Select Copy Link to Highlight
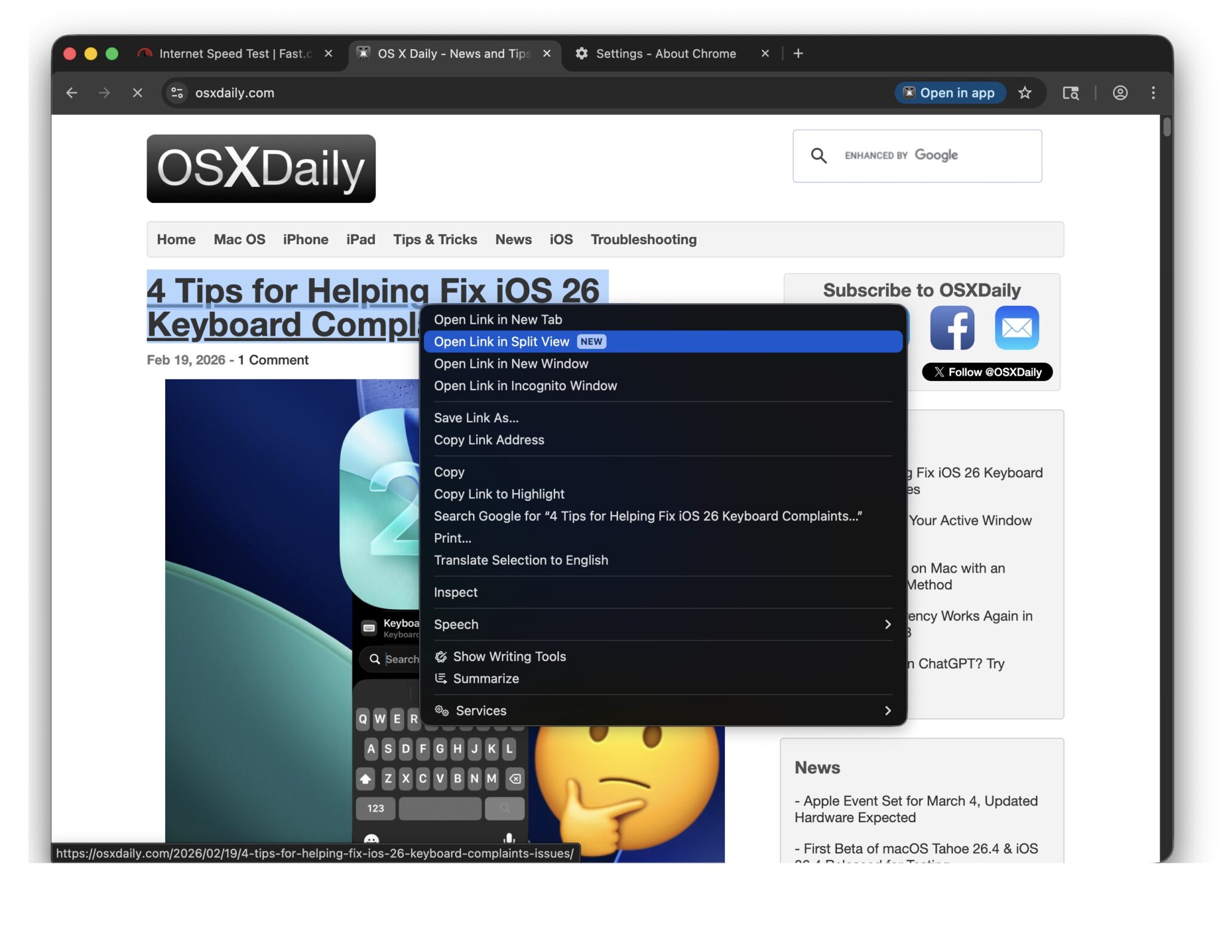Screen dimensions: 1225x931 [663, 494]
